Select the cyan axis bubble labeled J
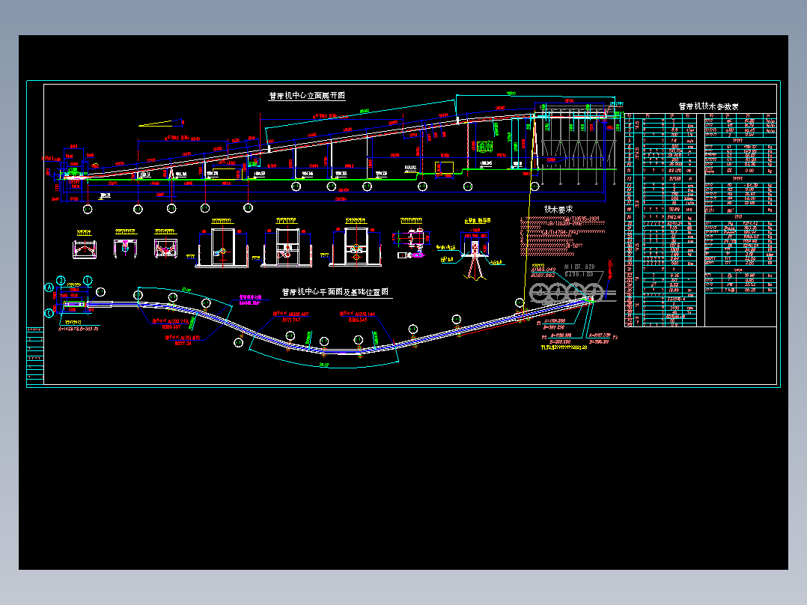Viewport: 807px width, 605px height. [61, 280]
